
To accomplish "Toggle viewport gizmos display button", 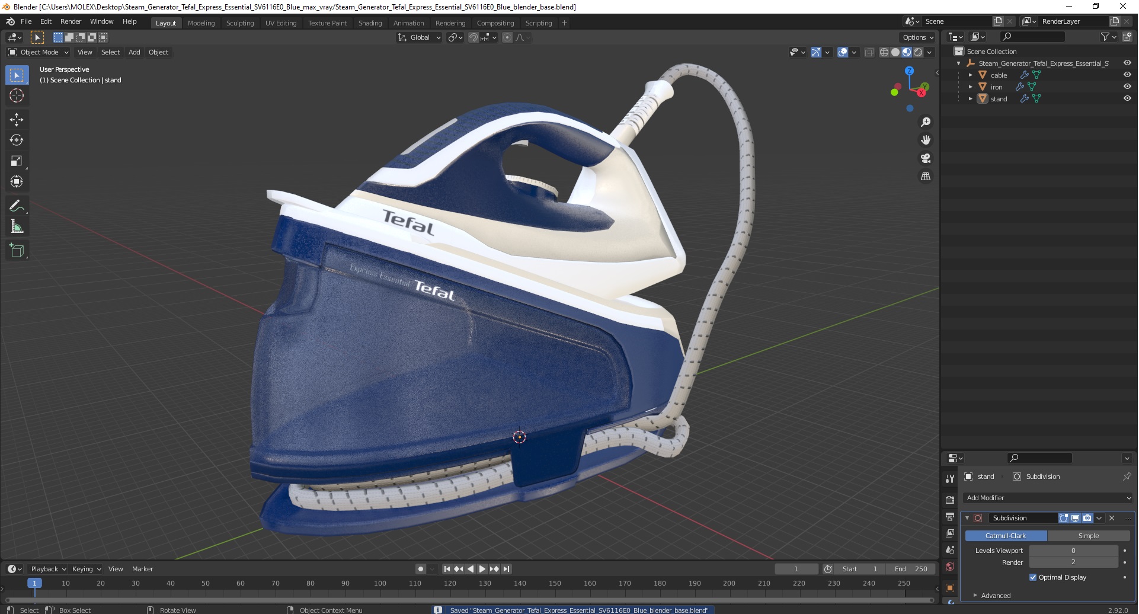I will [x=816, y=52].
